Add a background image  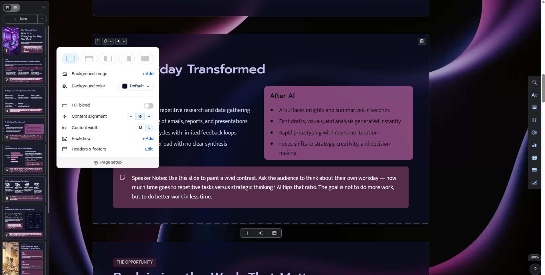click(x=148, y=74)
